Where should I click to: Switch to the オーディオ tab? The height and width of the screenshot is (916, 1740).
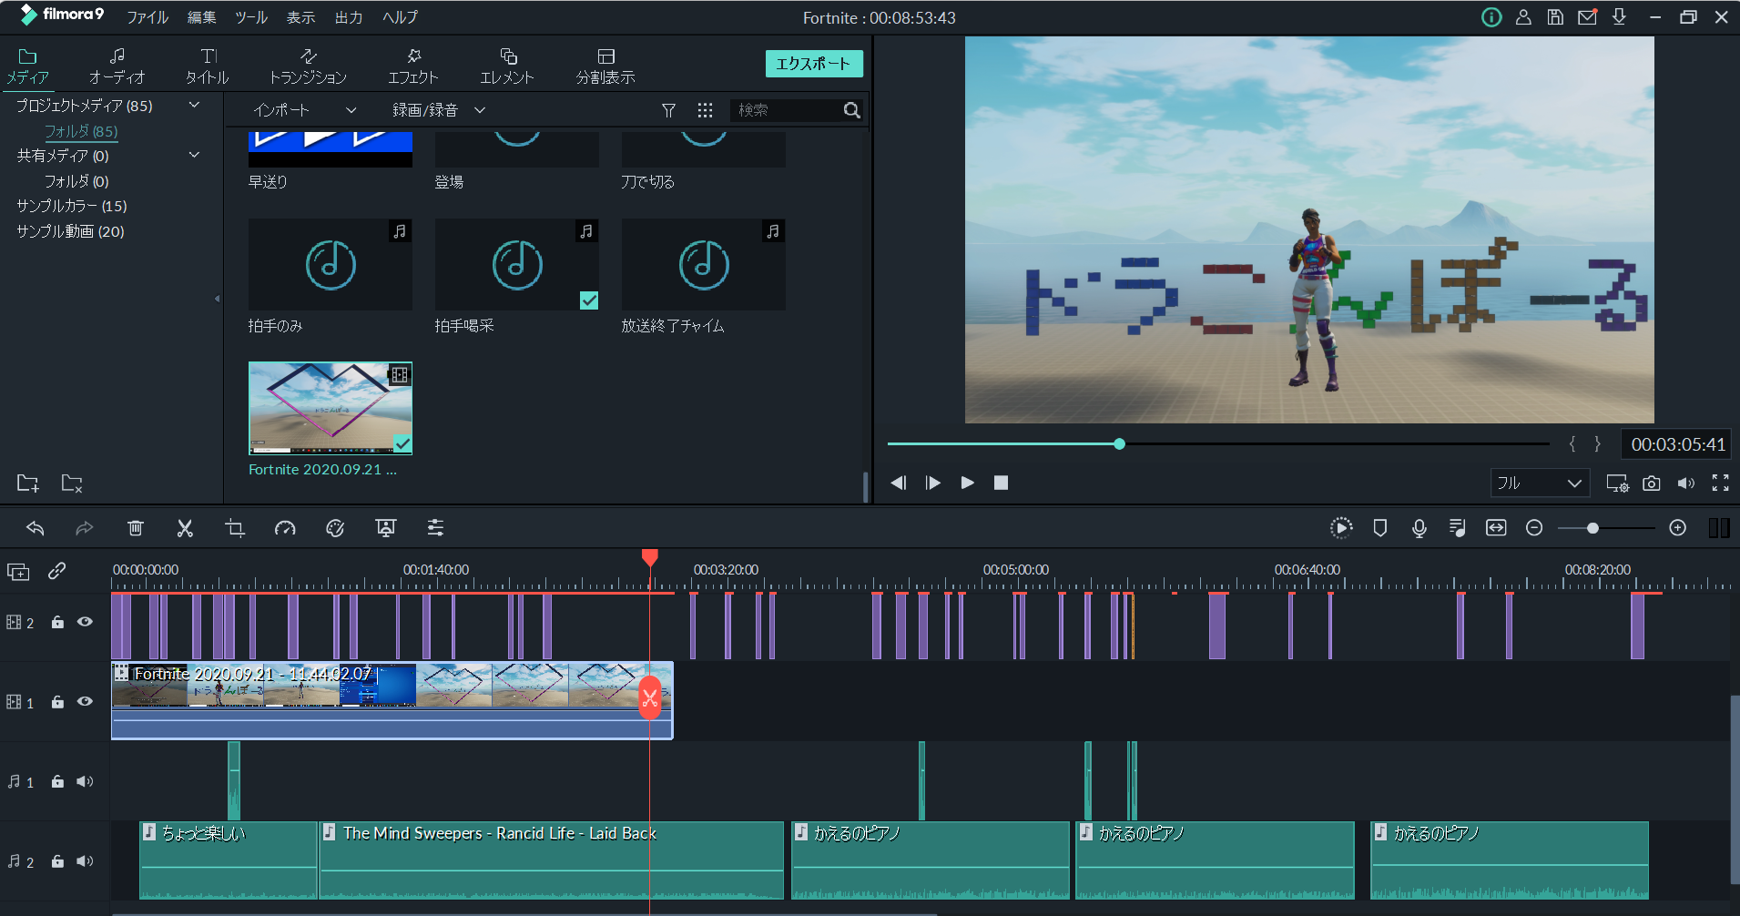tap(117, 66)
